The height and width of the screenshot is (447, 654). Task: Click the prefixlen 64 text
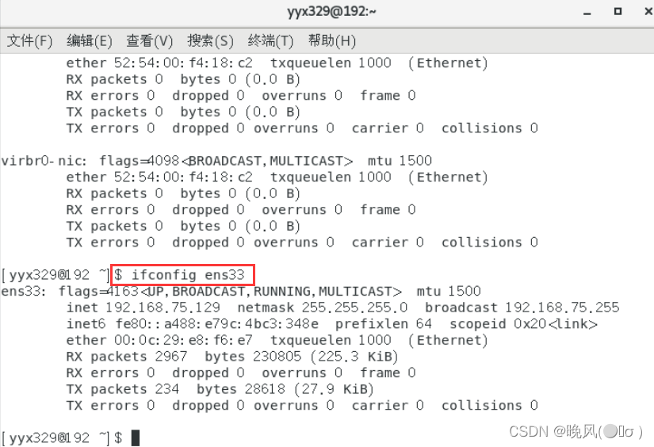click(384, 323)
